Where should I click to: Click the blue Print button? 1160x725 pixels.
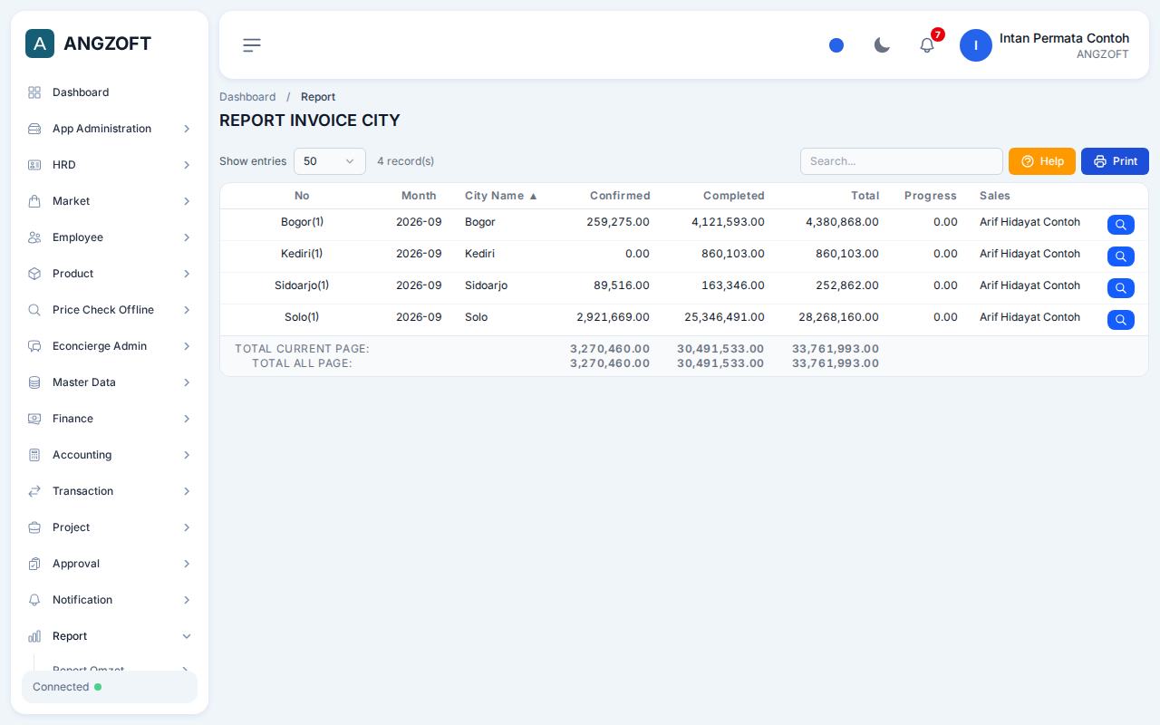point(1115,161)
